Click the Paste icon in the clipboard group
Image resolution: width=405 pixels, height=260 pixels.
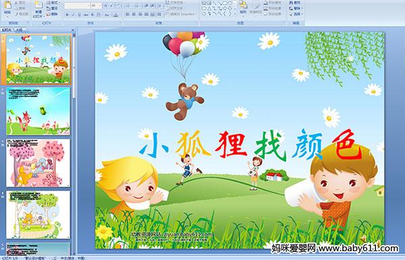7,7
